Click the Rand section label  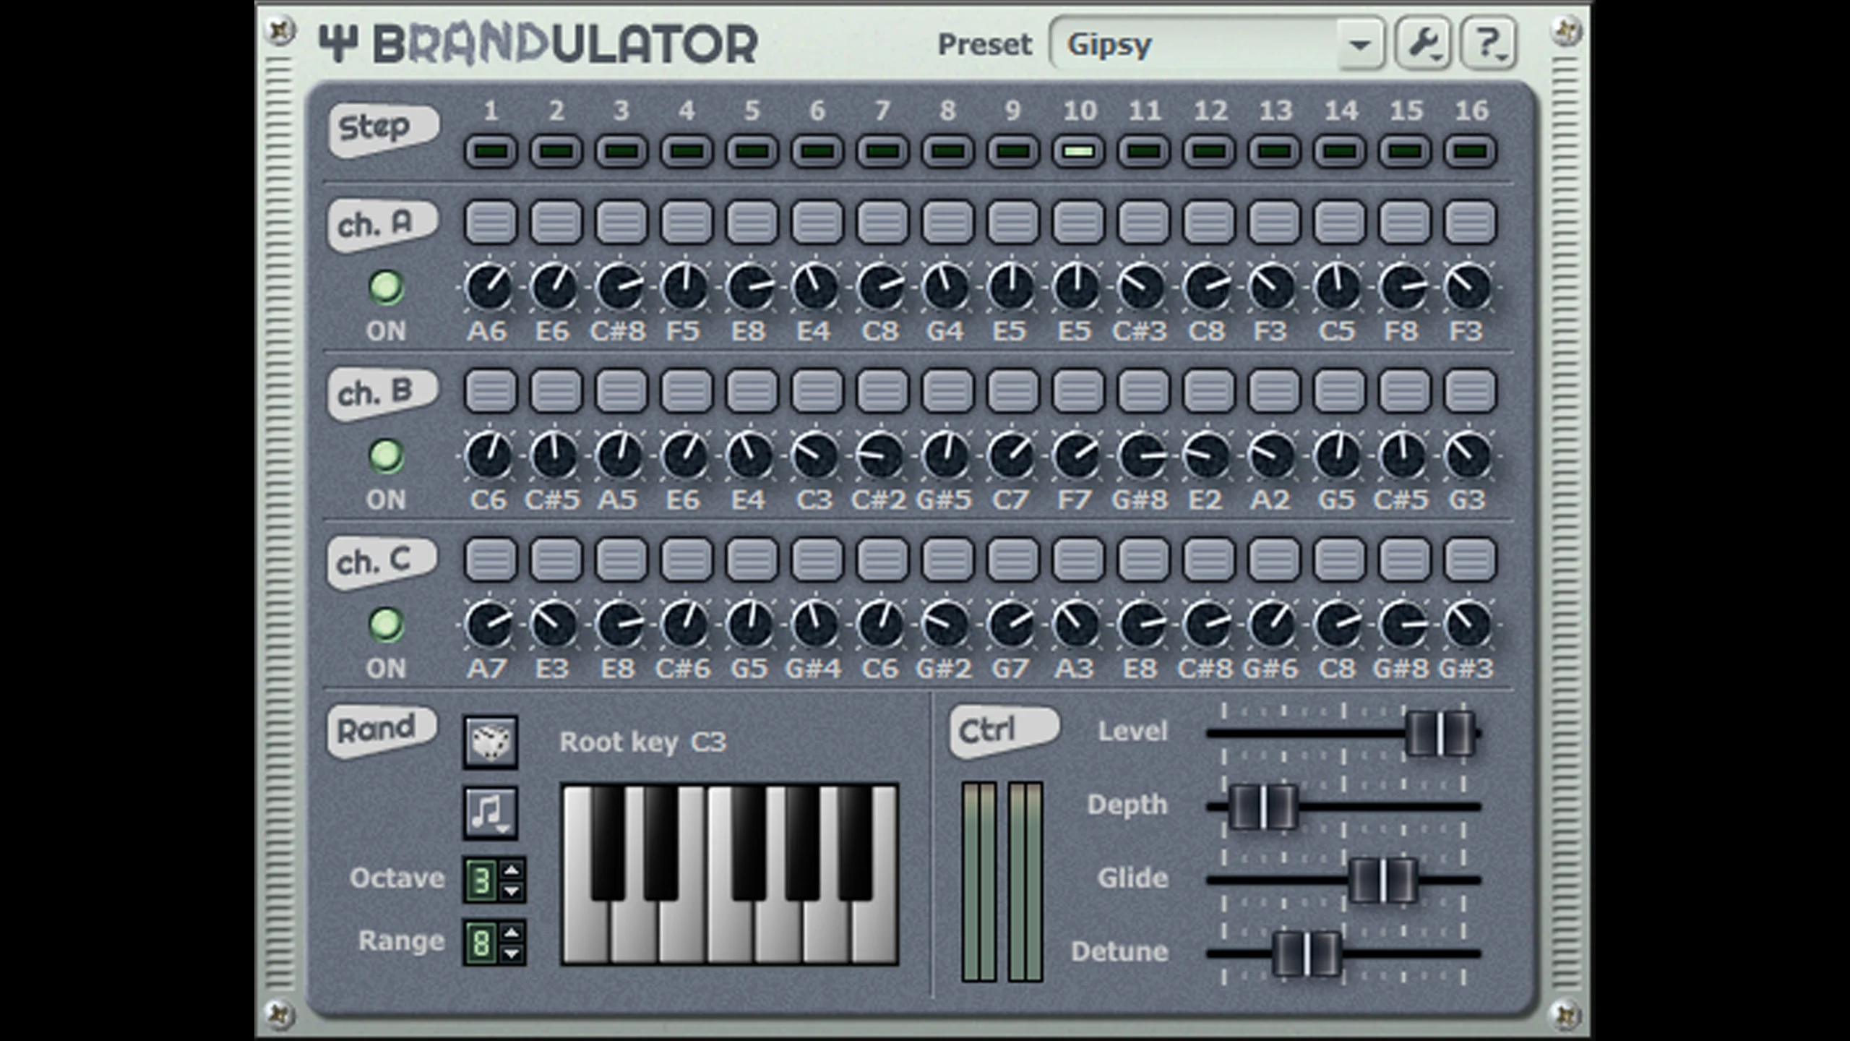(x=382, y=731)
